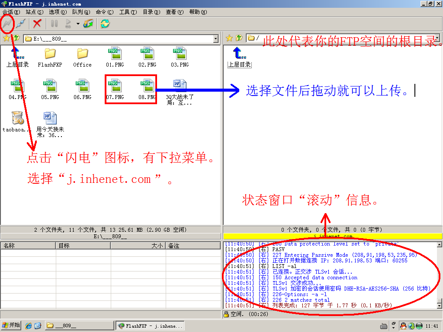Click the 上层目录 item in remote pane

coord(239,57)
